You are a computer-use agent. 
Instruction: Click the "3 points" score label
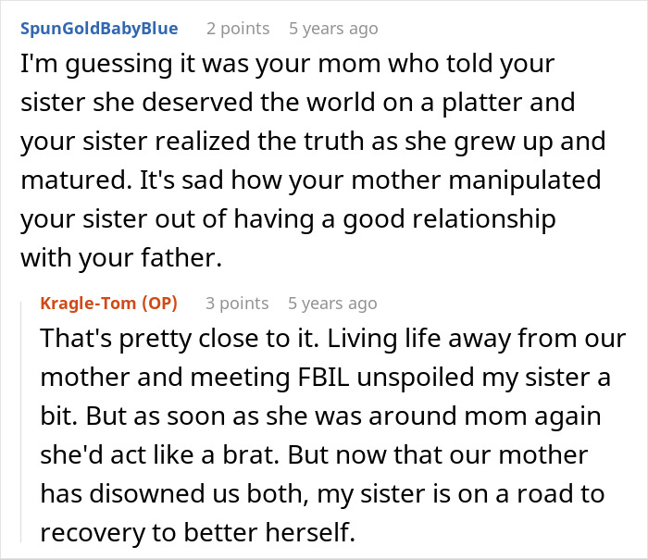[237, 304]
